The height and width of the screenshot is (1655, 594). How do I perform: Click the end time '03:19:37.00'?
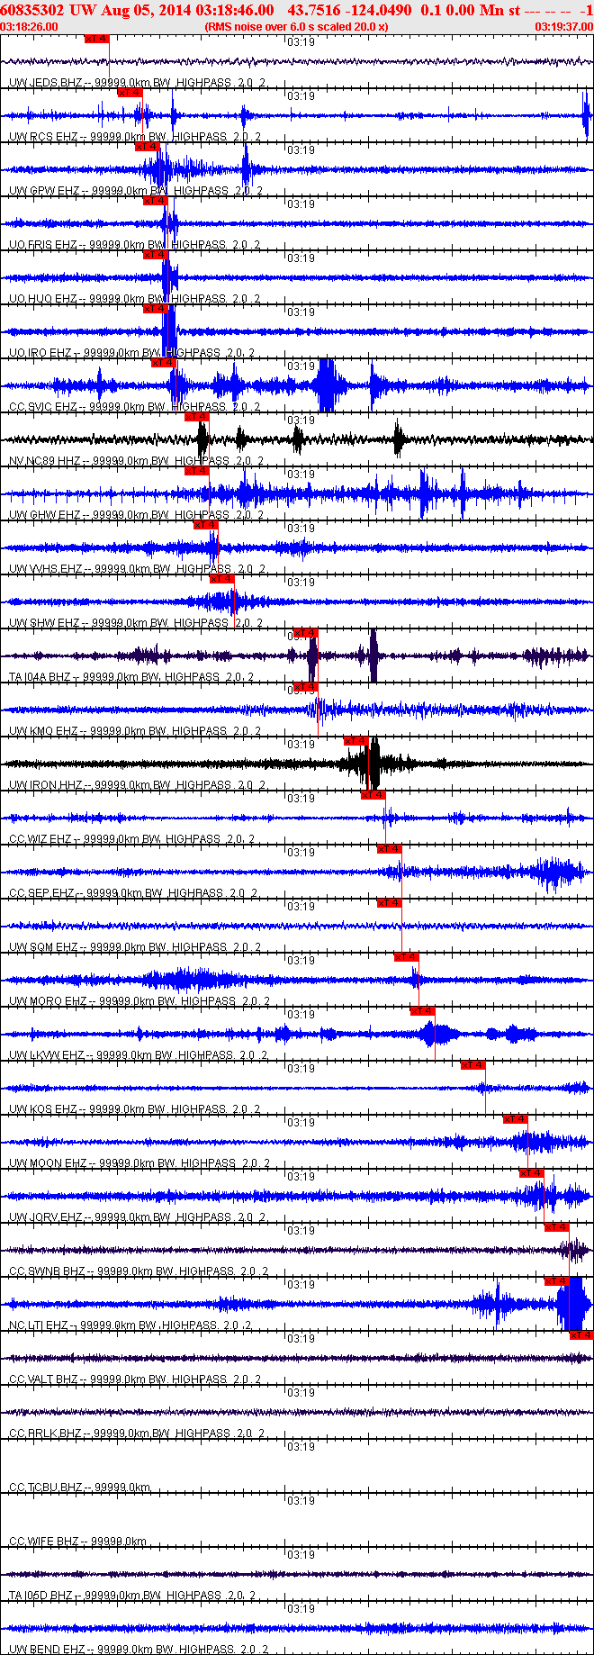(x=564, y=27)
